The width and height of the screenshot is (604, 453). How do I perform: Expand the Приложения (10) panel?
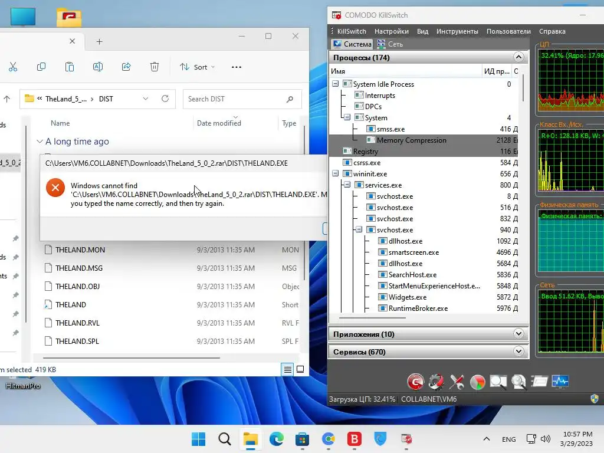[x=518, y=334]
